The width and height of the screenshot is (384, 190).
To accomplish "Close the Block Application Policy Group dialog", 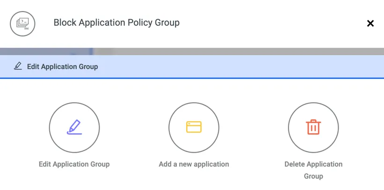I will point(370,23).
